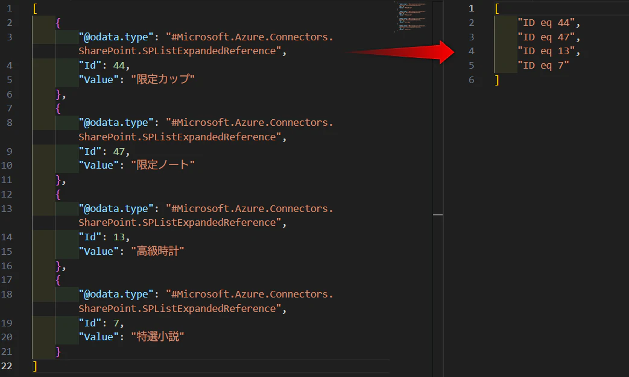Select the "高級時計" value string
The height and width of the screenshot is (377, 629).
tap(157, 251)
